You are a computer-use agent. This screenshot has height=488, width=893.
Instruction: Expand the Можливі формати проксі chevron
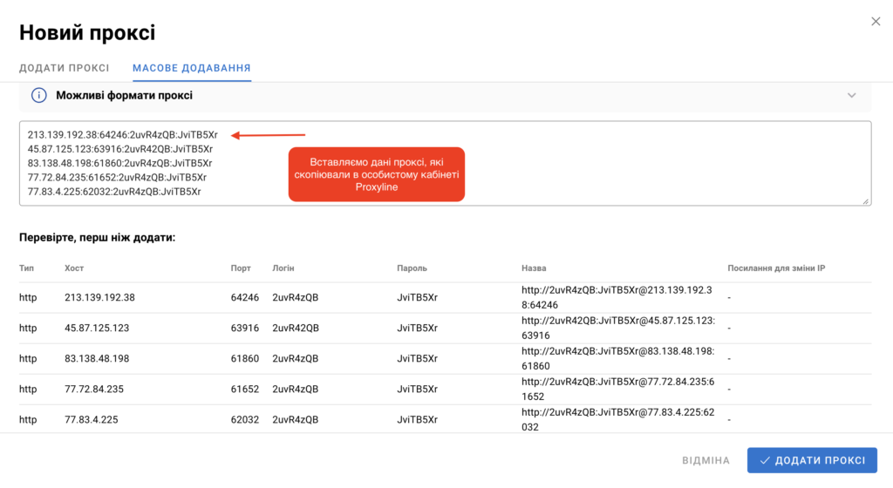pyautogui.click(x=852, y=95)
